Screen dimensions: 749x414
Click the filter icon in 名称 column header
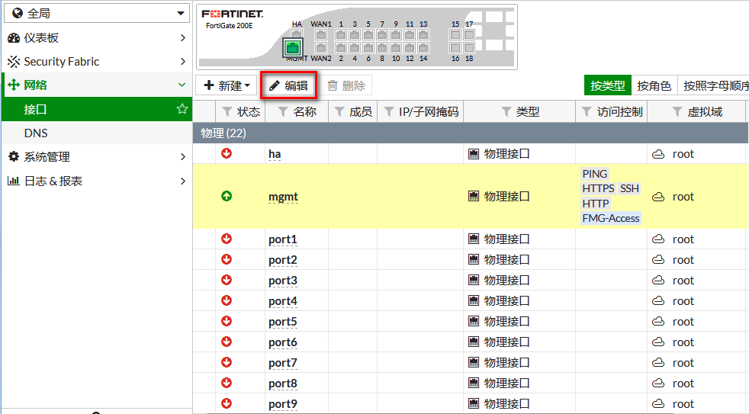[282, 112]
